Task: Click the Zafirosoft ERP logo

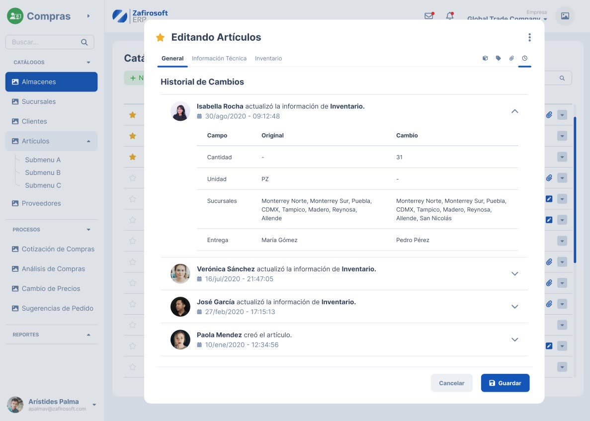Action: 140,16
